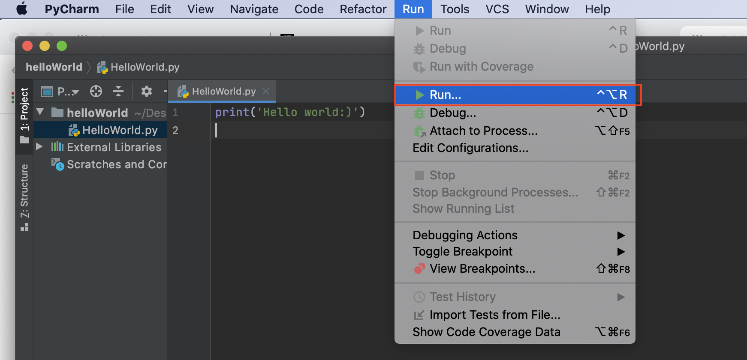The height and width of the screenshot is (360, 747).
Task: Click the helloWorld breadcrumb
Action: tap(54, 67)
